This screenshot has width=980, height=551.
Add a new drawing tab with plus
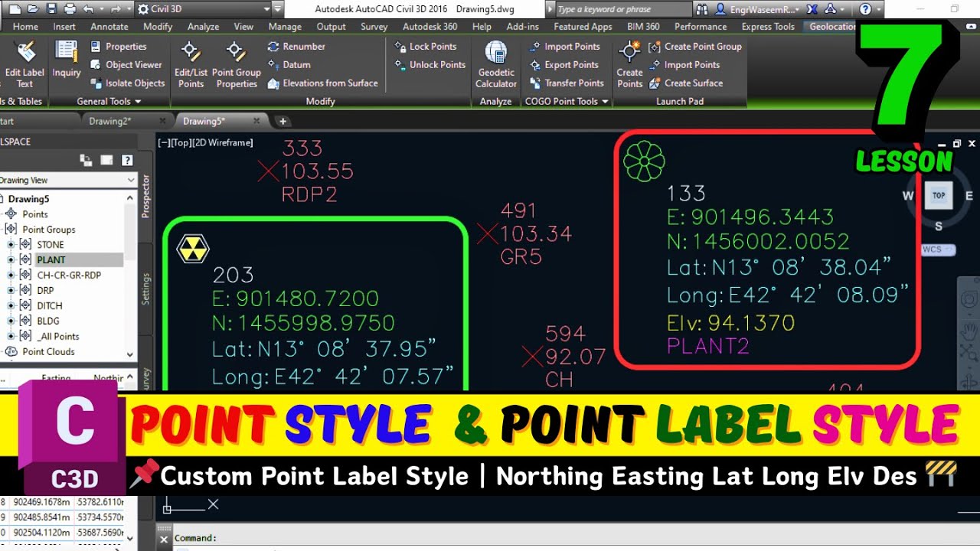[x=283, y=121]
